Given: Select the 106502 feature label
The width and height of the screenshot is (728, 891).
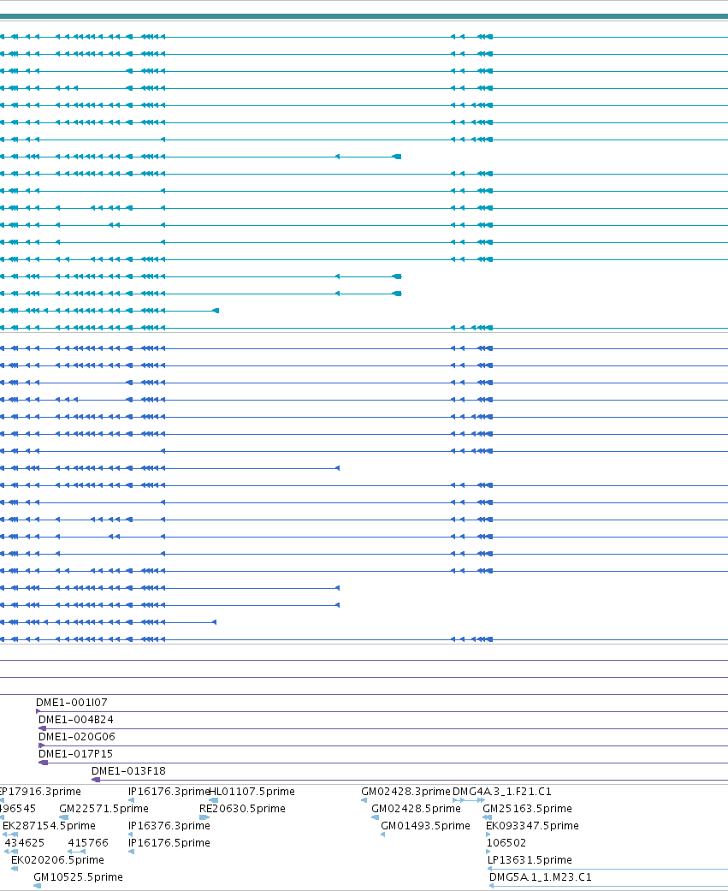Looking at the screenshot, I should click(x=506, y=842).
